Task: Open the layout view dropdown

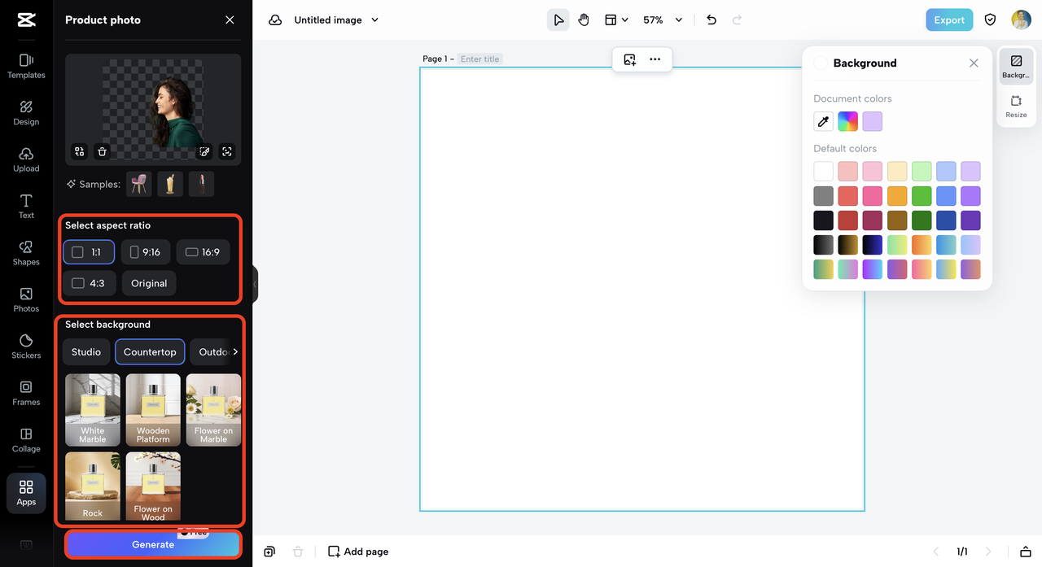Action: point(616,20)
